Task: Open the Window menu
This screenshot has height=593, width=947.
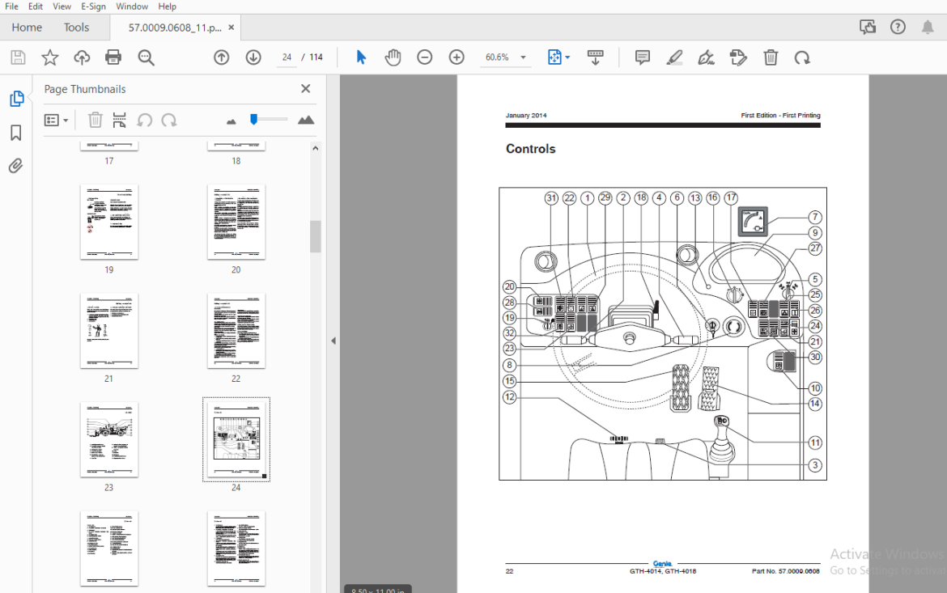Action: coord(132,6)
